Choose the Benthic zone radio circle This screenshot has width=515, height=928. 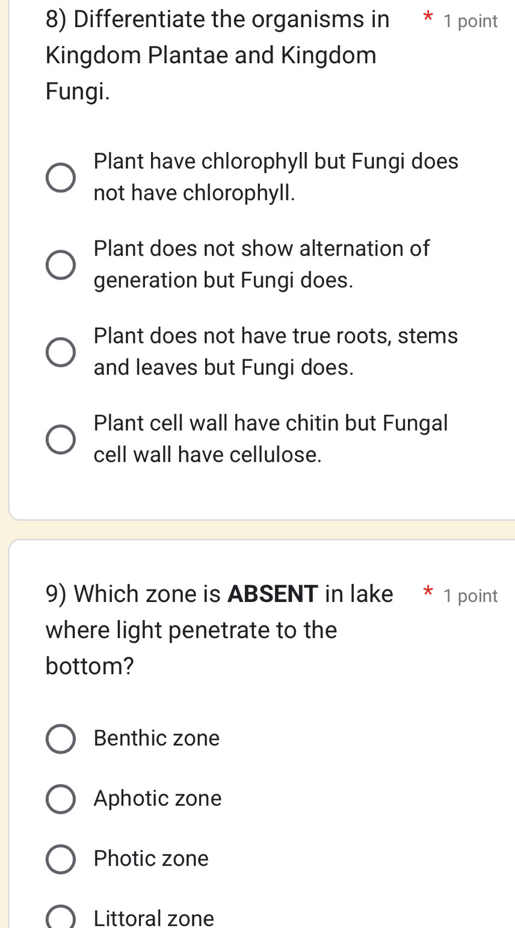[61, 739]
